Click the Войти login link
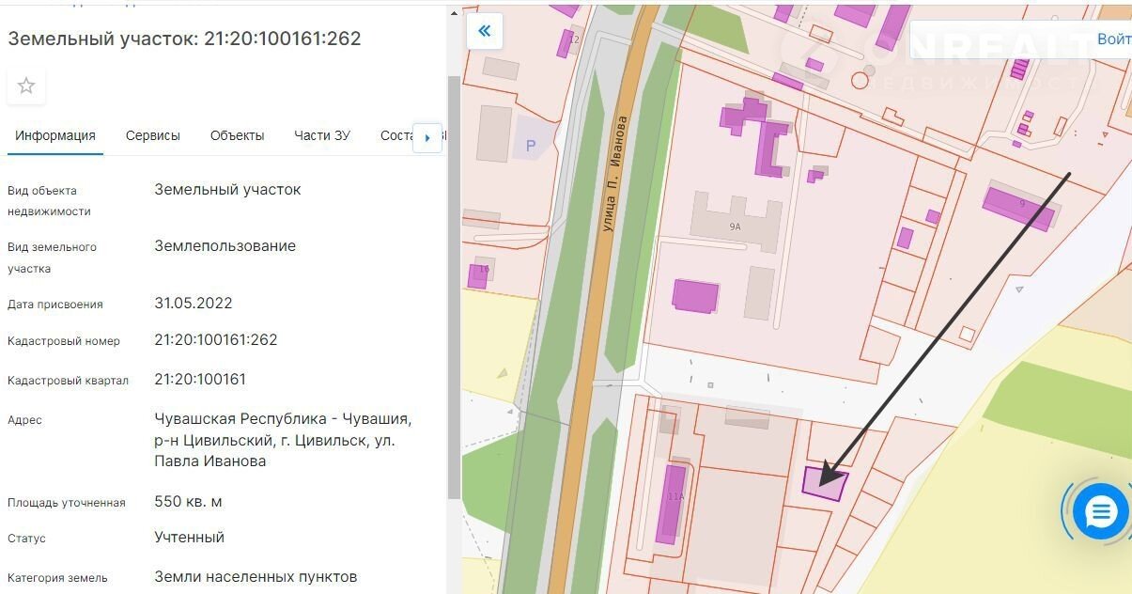 coord(1113,39)
